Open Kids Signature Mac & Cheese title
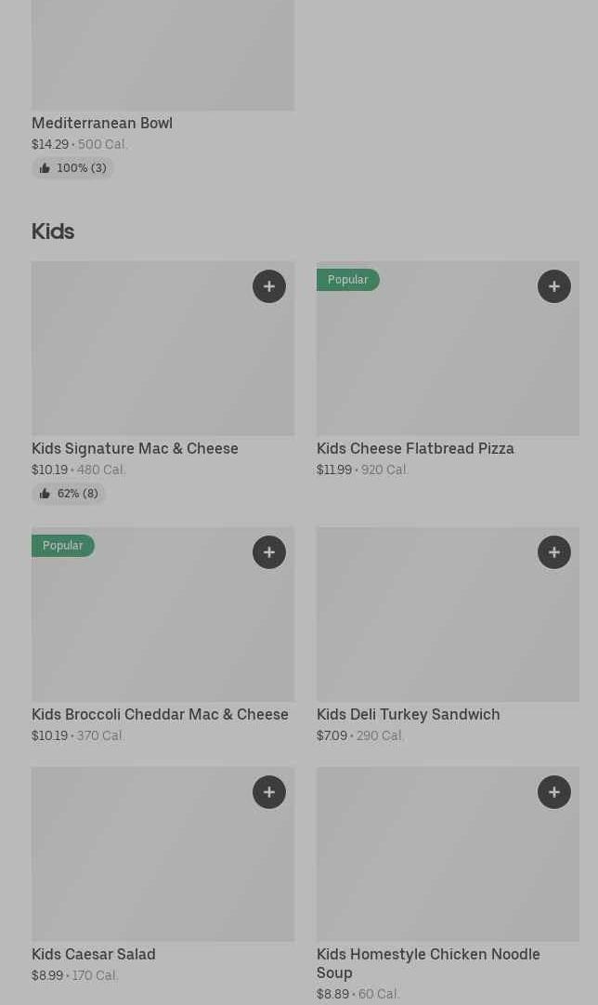 135,449
